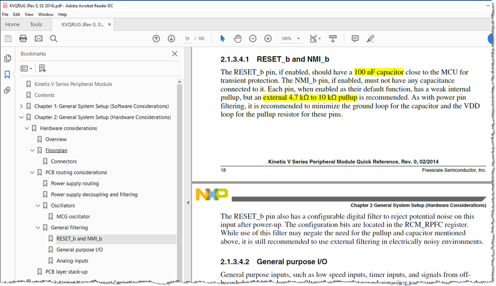This screenshot has height=286, width=496.
Task: Open the Help menu
Action: (63, 14)
